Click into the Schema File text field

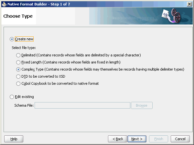[82, 105]
